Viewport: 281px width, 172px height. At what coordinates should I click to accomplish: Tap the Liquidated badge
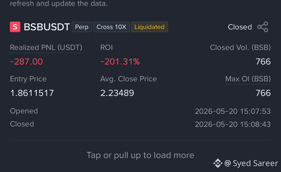click(149, 27)
